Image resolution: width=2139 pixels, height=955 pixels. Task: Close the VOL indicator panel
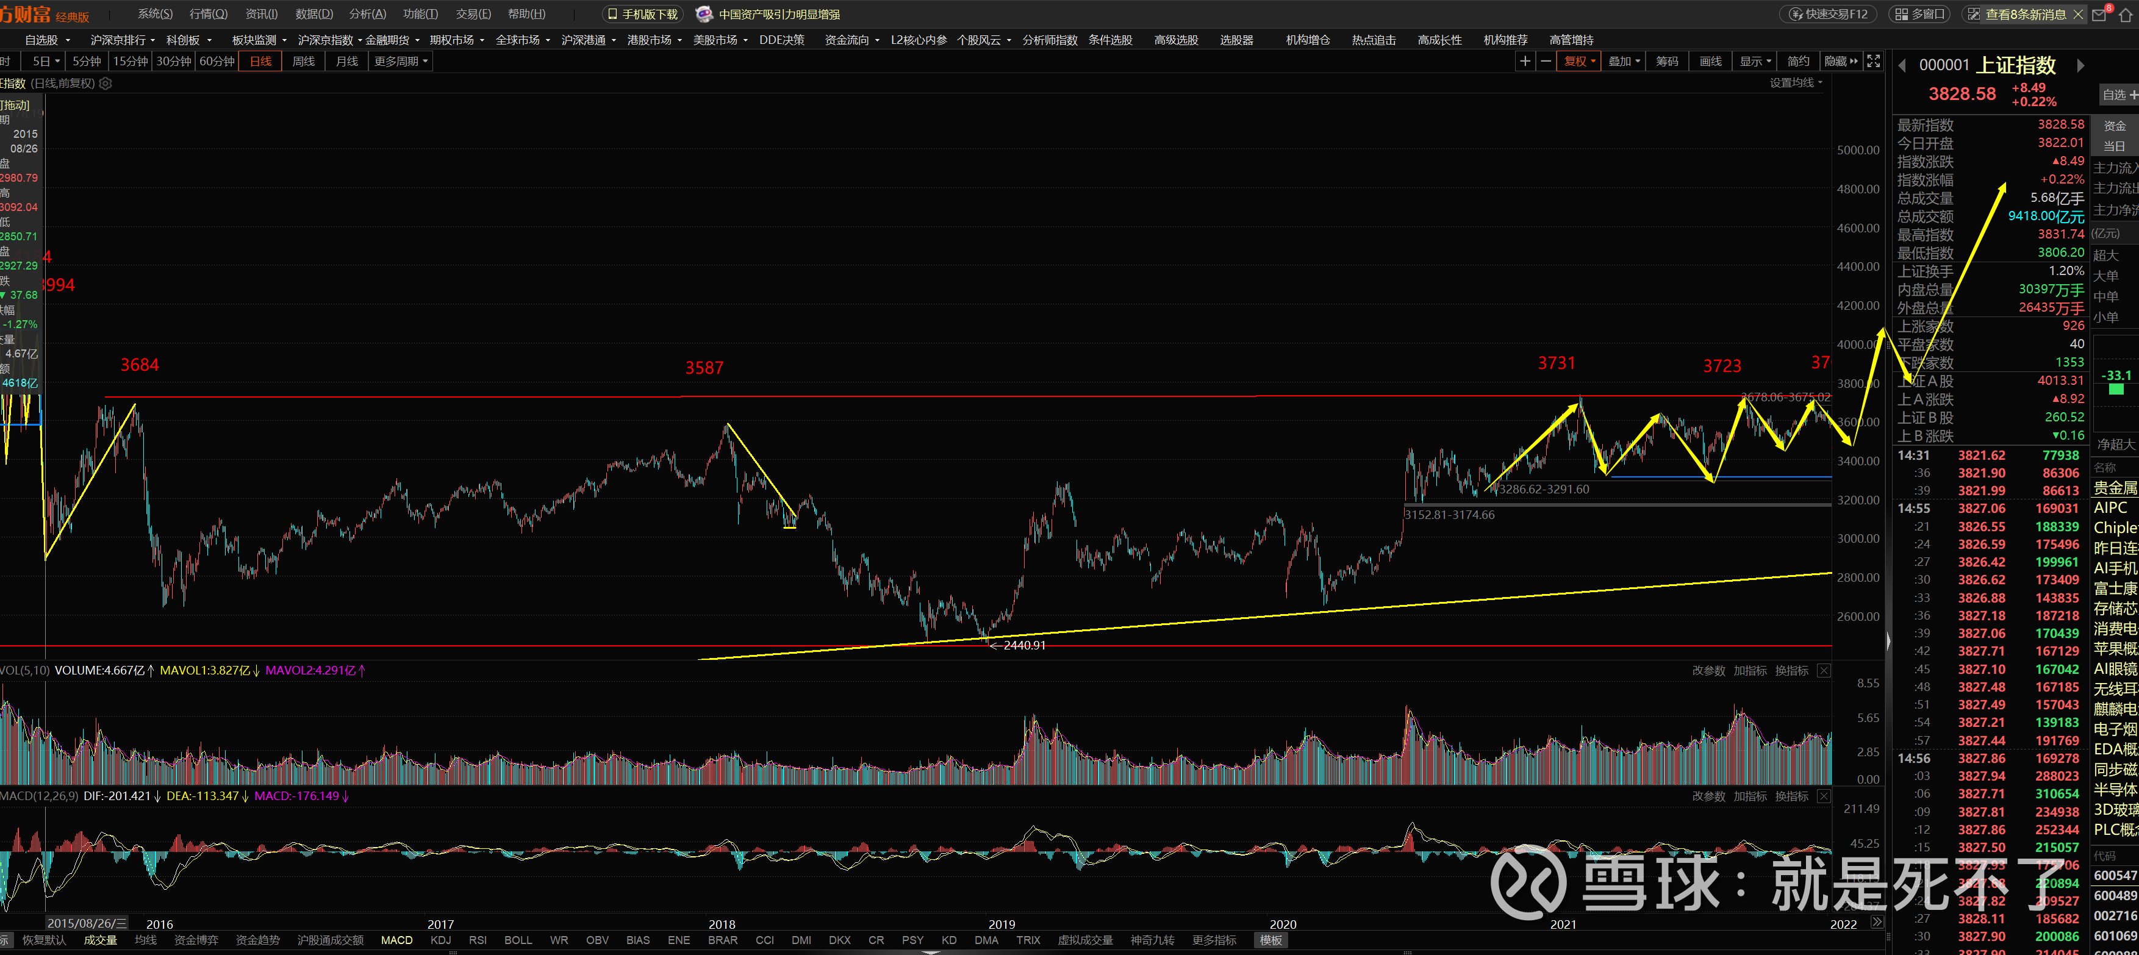tap(1824, 671)
